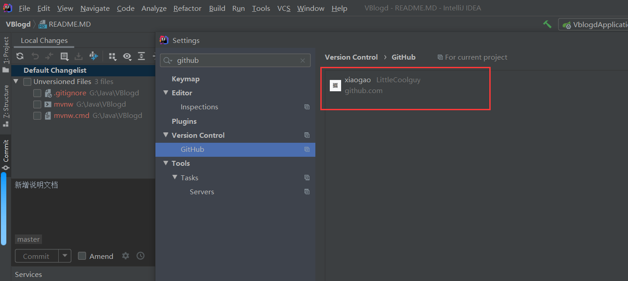Image resolution: width=628 pixels, height=281 pixels.
Task: Click into the settings search field
Action: point(235,61)
